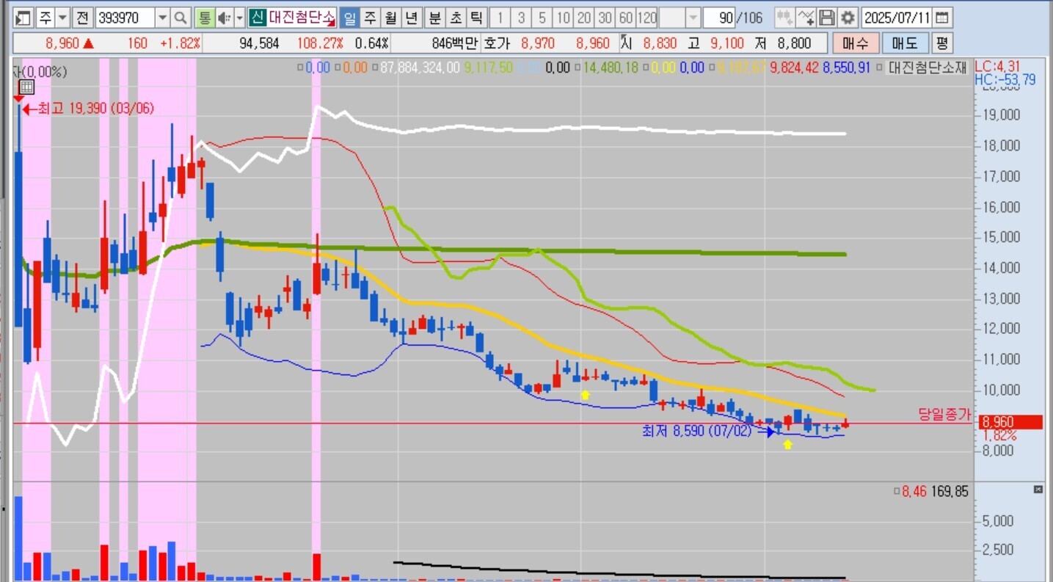Choose the 30 interval preset
The image size is (1053, 582).
(605, 18)
